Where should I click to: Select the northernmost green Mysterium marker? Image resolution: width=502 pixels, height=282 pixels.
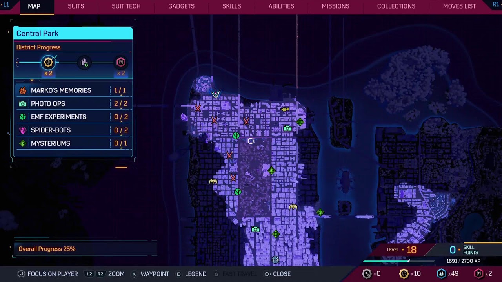(300, 122)
